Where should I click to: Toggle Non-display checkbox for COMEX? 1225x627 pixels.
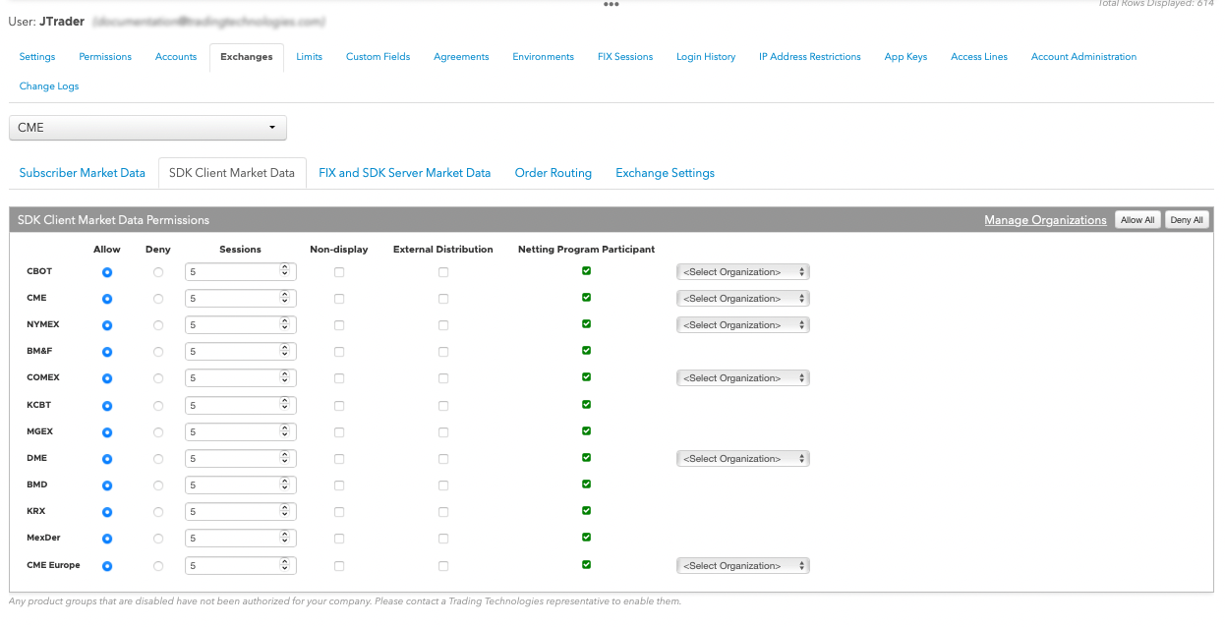point(339,378)
